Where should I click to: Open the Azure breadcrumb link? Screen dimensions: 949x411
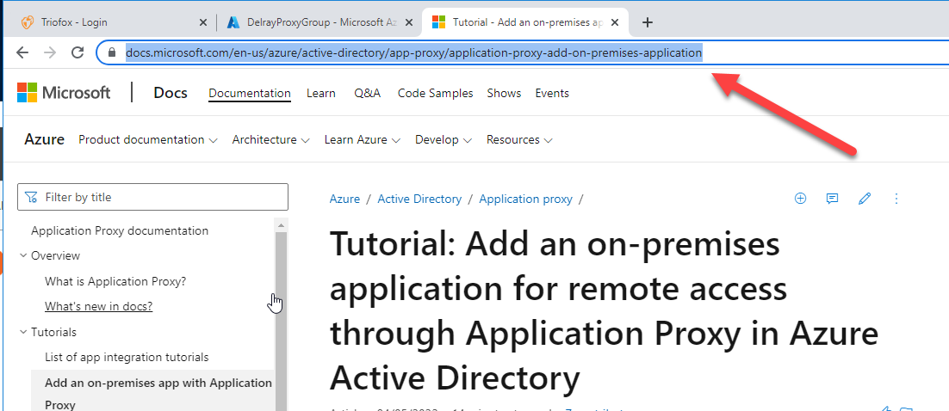tap(344, 199)
